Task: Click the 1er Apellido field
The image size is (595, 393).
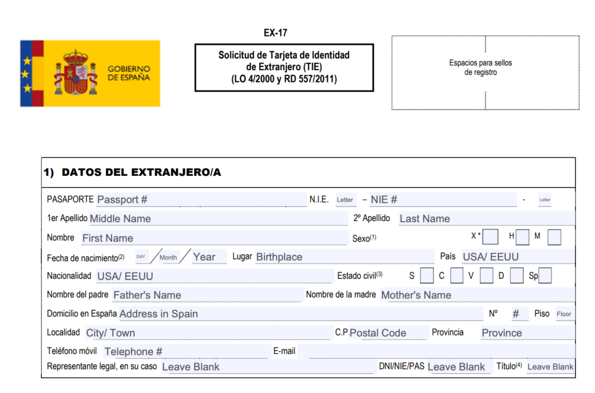Action: click(218, 218)
